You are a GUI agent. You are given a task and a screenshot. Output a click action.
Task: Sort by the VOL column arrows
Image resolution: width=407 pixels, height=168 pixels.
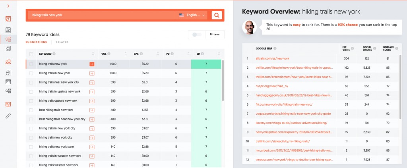coord(126,54)
